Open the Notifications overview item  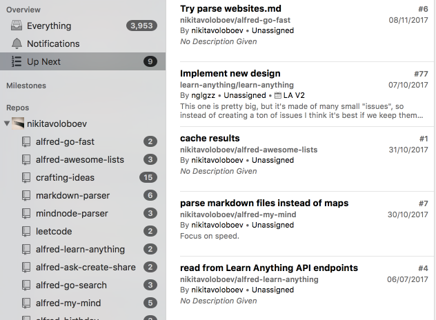click(x=83, y=43)
